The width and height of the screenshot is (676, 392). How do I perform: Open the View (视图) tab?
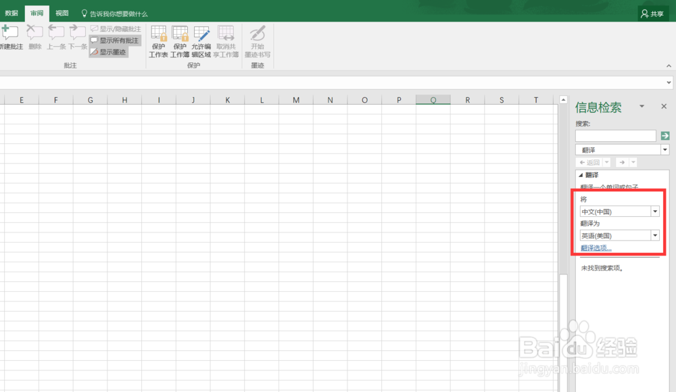point(62,14)
